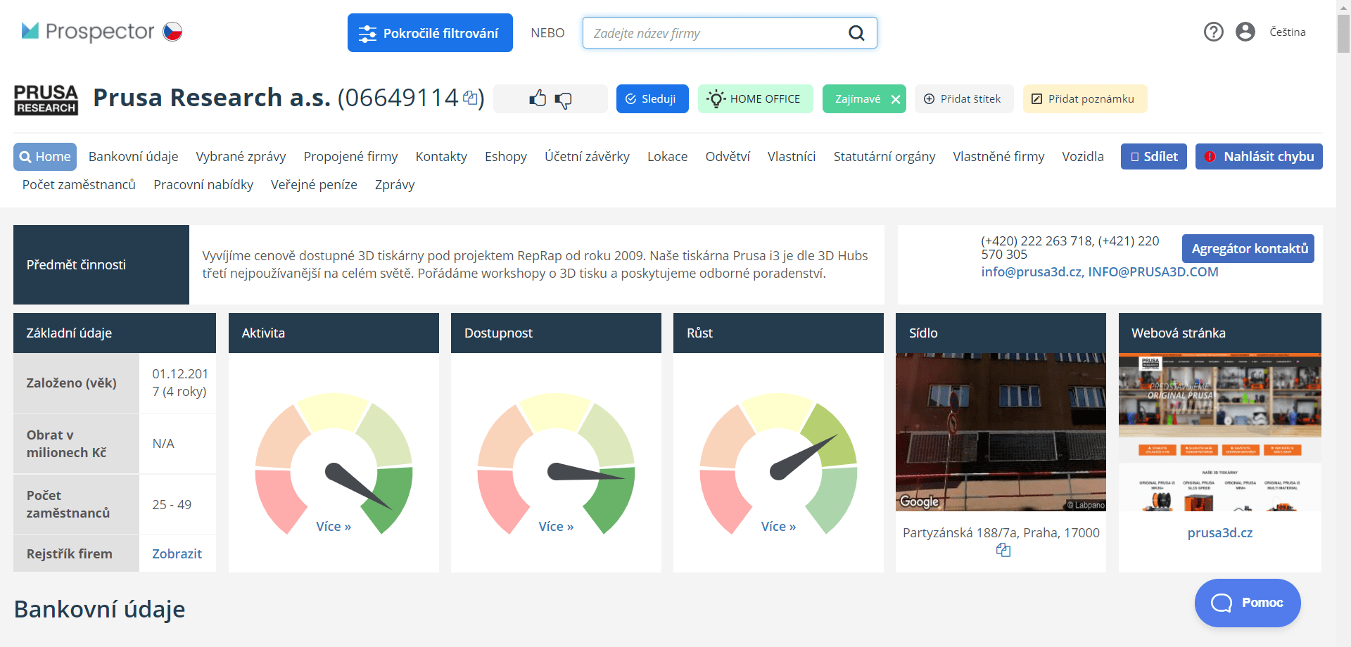Click Zobrazit in Rejstřík firem row
Image resolution: width=1351 pixels, height=647 pixels.
[x=177, y=554]
